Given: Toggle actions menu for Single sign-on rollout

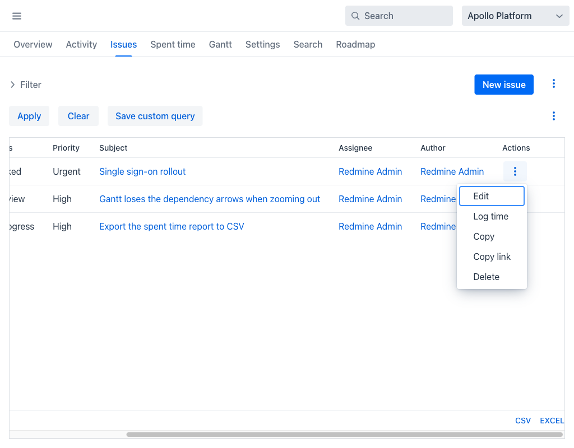Looking at the screenshot, I should (515, 171).
